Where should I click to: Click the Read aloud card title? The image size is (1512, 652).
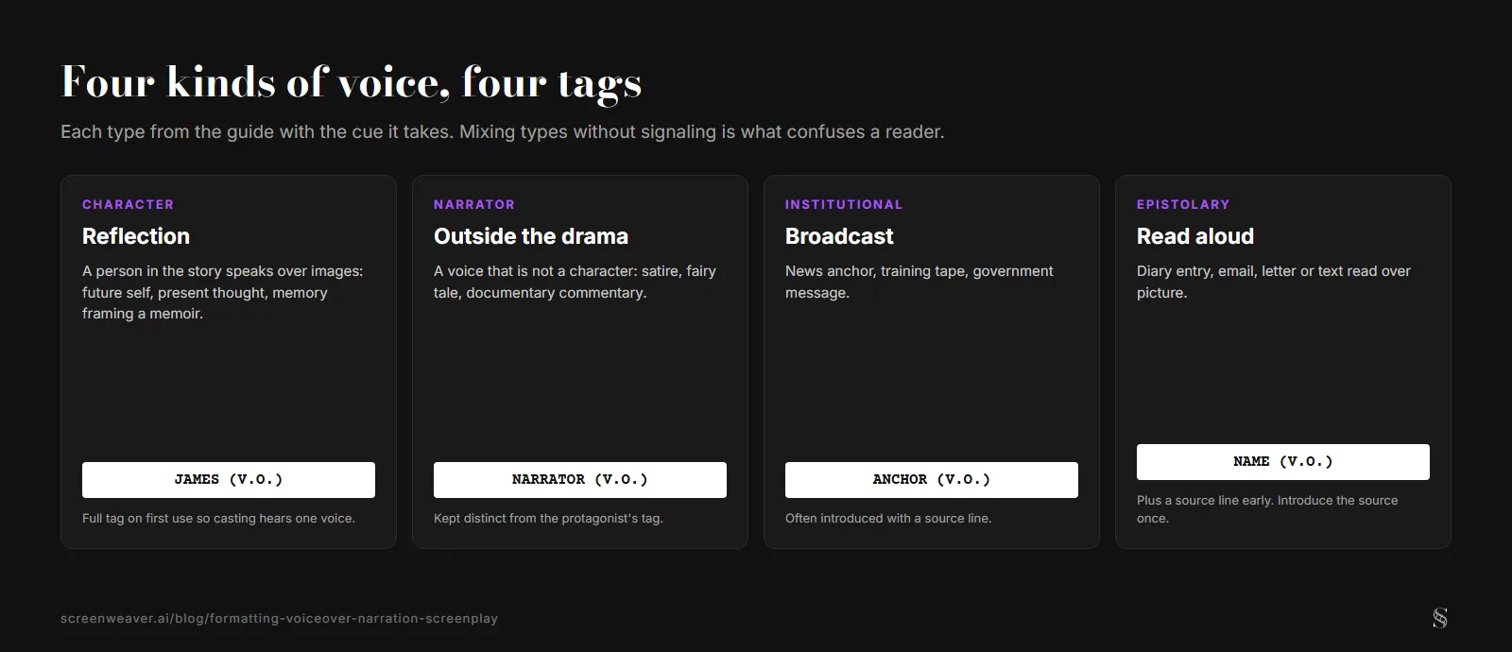[x=1195, y=236]
